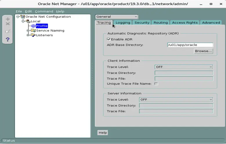
Task: Click the Help button below the panel
Action: (103, 133)
